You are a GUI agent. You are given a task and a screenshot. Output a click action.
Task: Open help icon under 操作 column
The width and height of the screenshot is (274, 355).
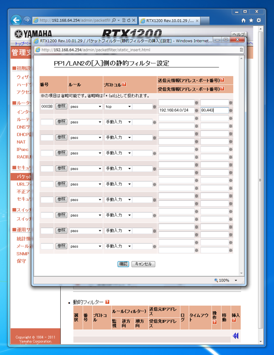tap(214, 322)
